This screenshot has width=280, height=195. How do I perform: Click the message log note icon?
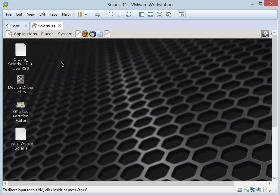268,190
